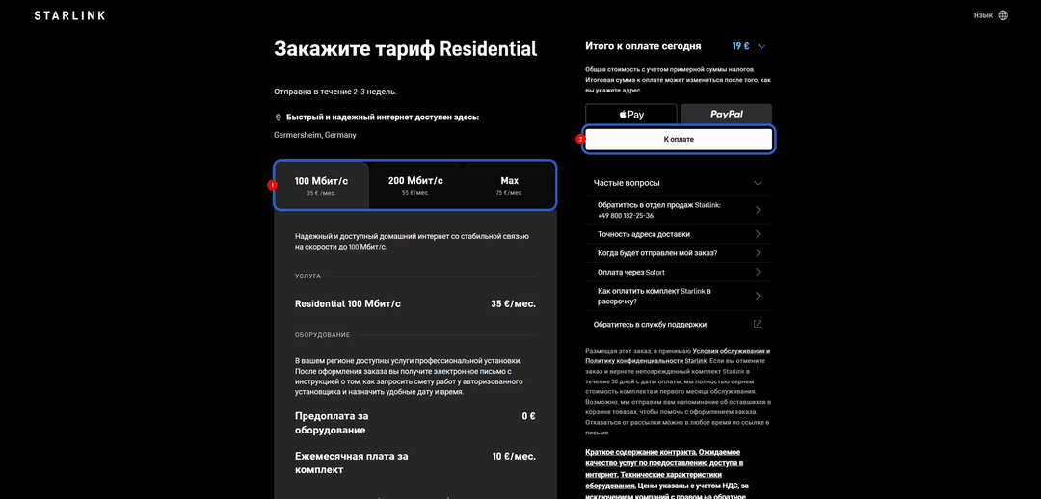Select the Max plan tab
This screenshot has width=1041, height=499.
tap(509, 185)
